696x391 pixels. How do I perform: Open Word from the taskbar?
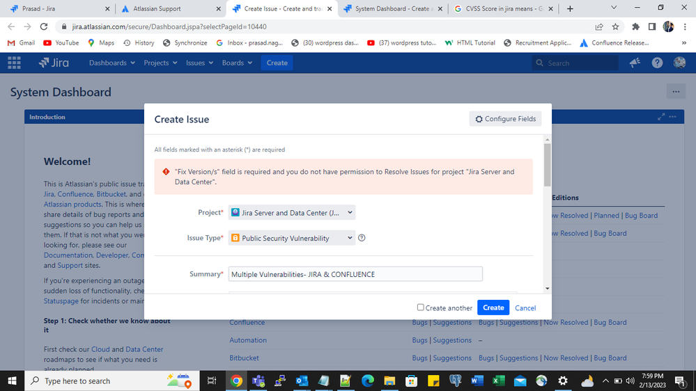click(477, 381)
